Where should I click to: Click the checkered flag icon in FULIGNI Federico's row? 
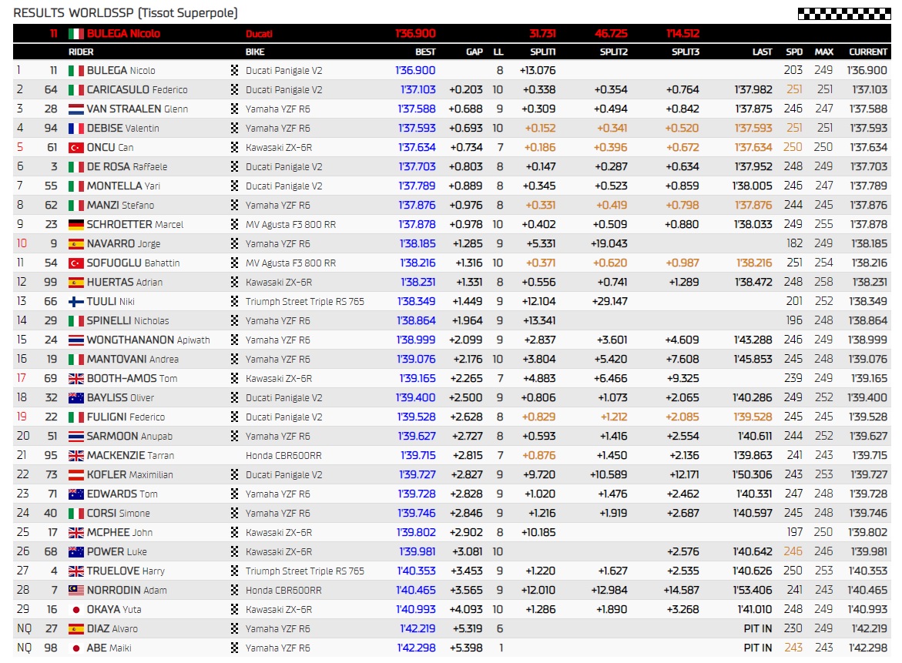234,417
